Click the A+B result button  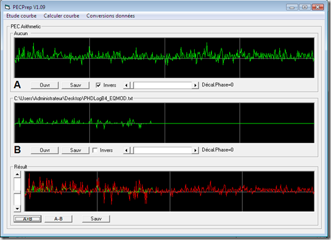tap(28, 219)
